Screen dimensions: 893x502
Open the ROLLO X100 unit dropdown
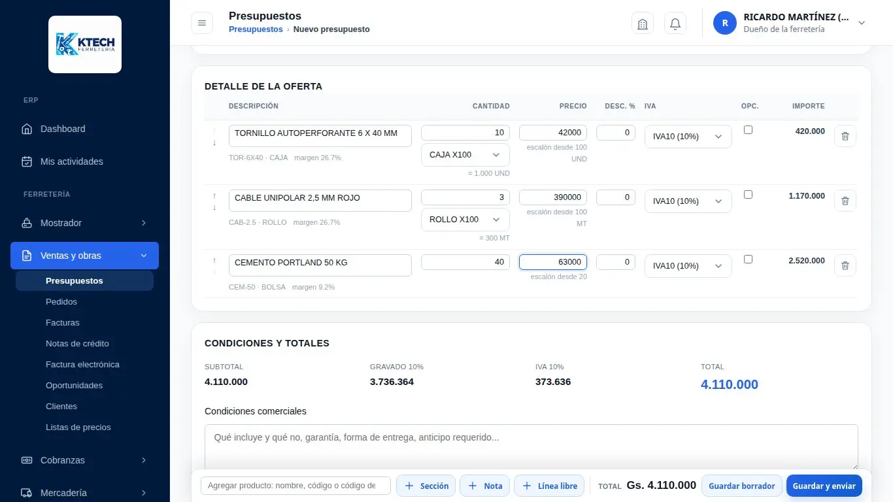(x=465, y=220)
